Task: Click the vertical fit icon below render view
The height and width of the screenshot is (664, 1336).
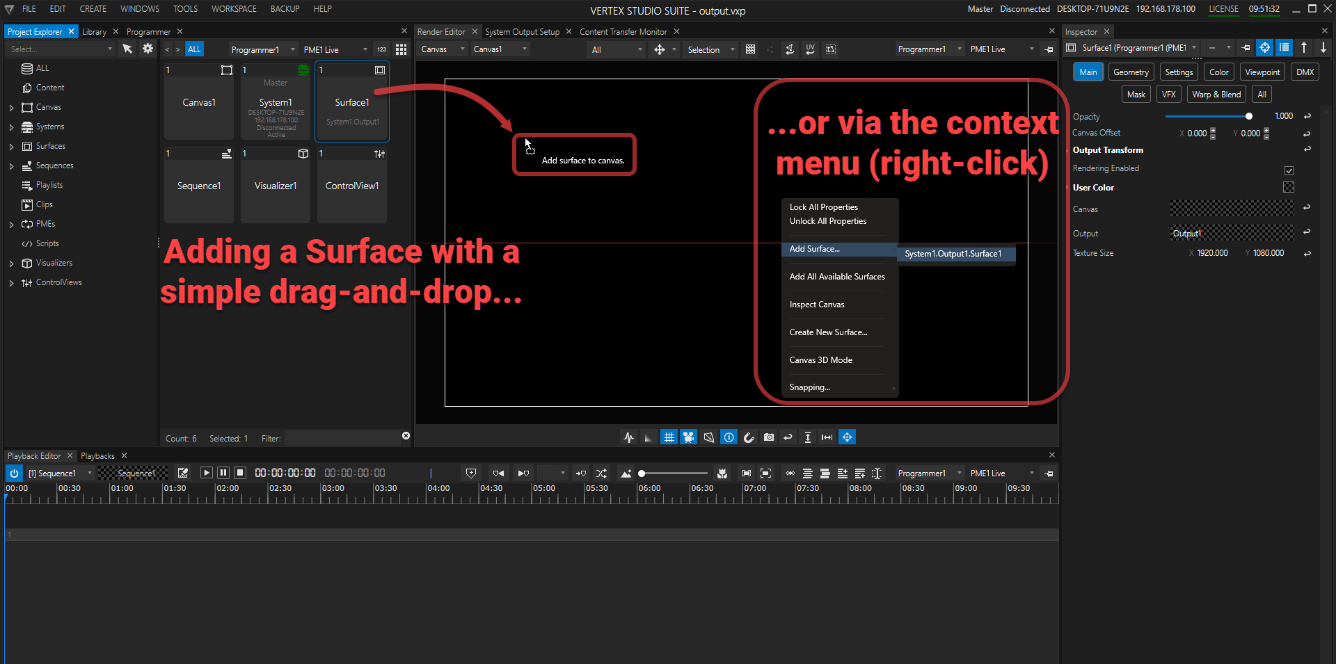Action: click(808, 437)
